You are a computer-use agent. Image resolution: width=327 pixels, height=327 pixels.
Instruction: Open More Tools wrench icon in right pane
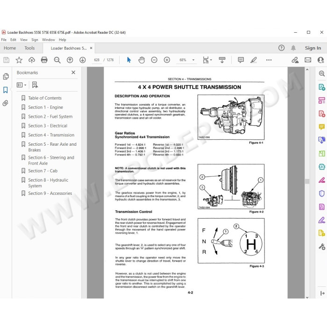[321, 247]
